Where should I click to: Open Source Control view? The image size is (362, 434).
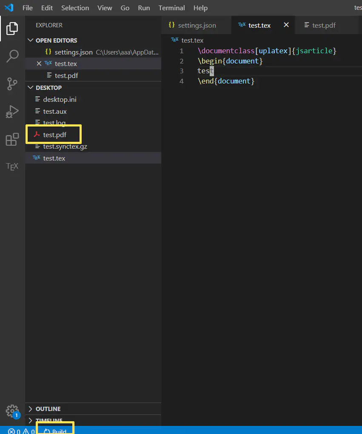click(12, 83)
